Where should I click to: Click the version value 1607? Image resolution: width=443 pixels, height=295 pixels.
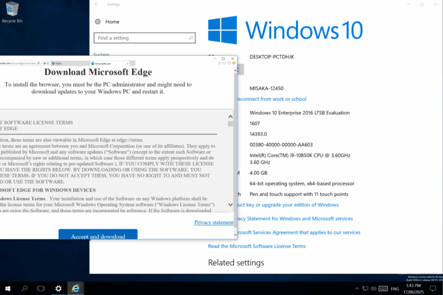click(x=254, y=123)
